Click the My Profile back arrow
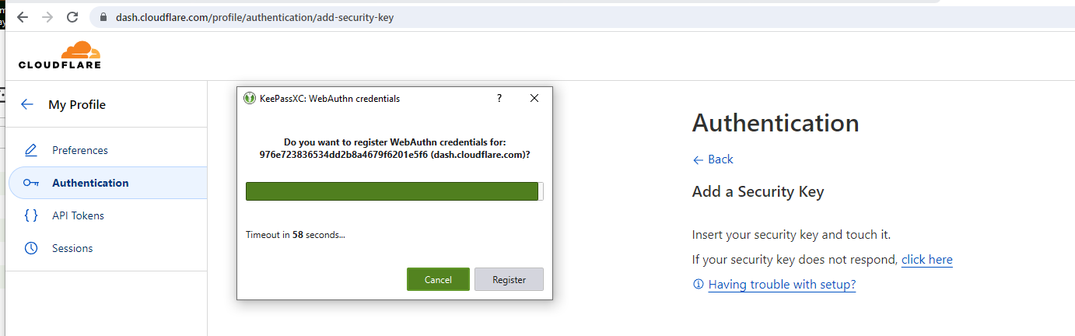This screenshot has height=336, width=1075. [27, 104]
